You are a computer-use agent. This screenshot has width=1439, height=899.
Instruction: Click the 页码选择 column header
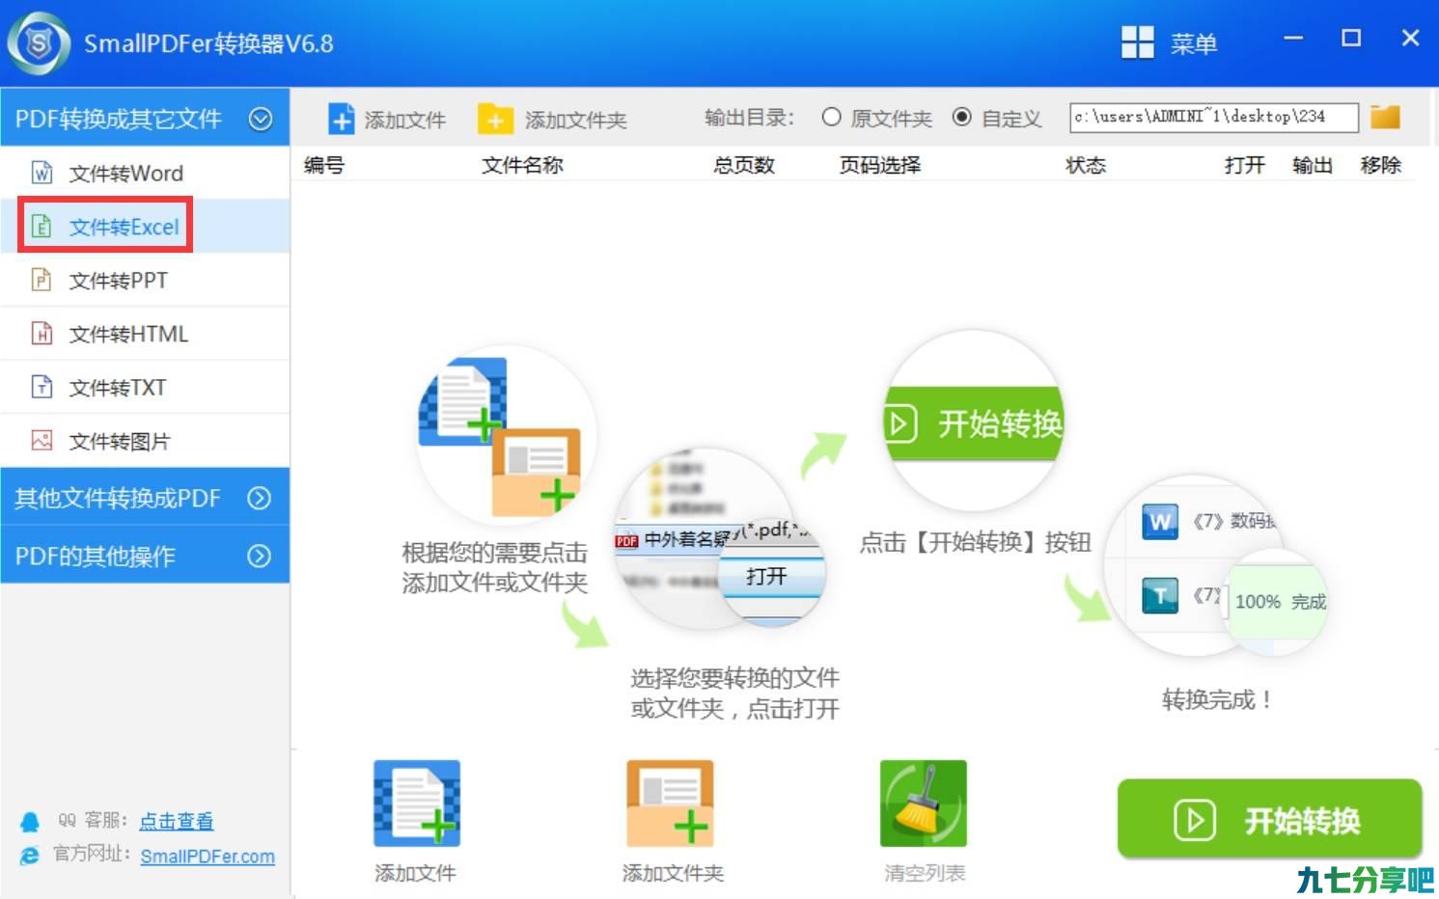coord(880,165)
